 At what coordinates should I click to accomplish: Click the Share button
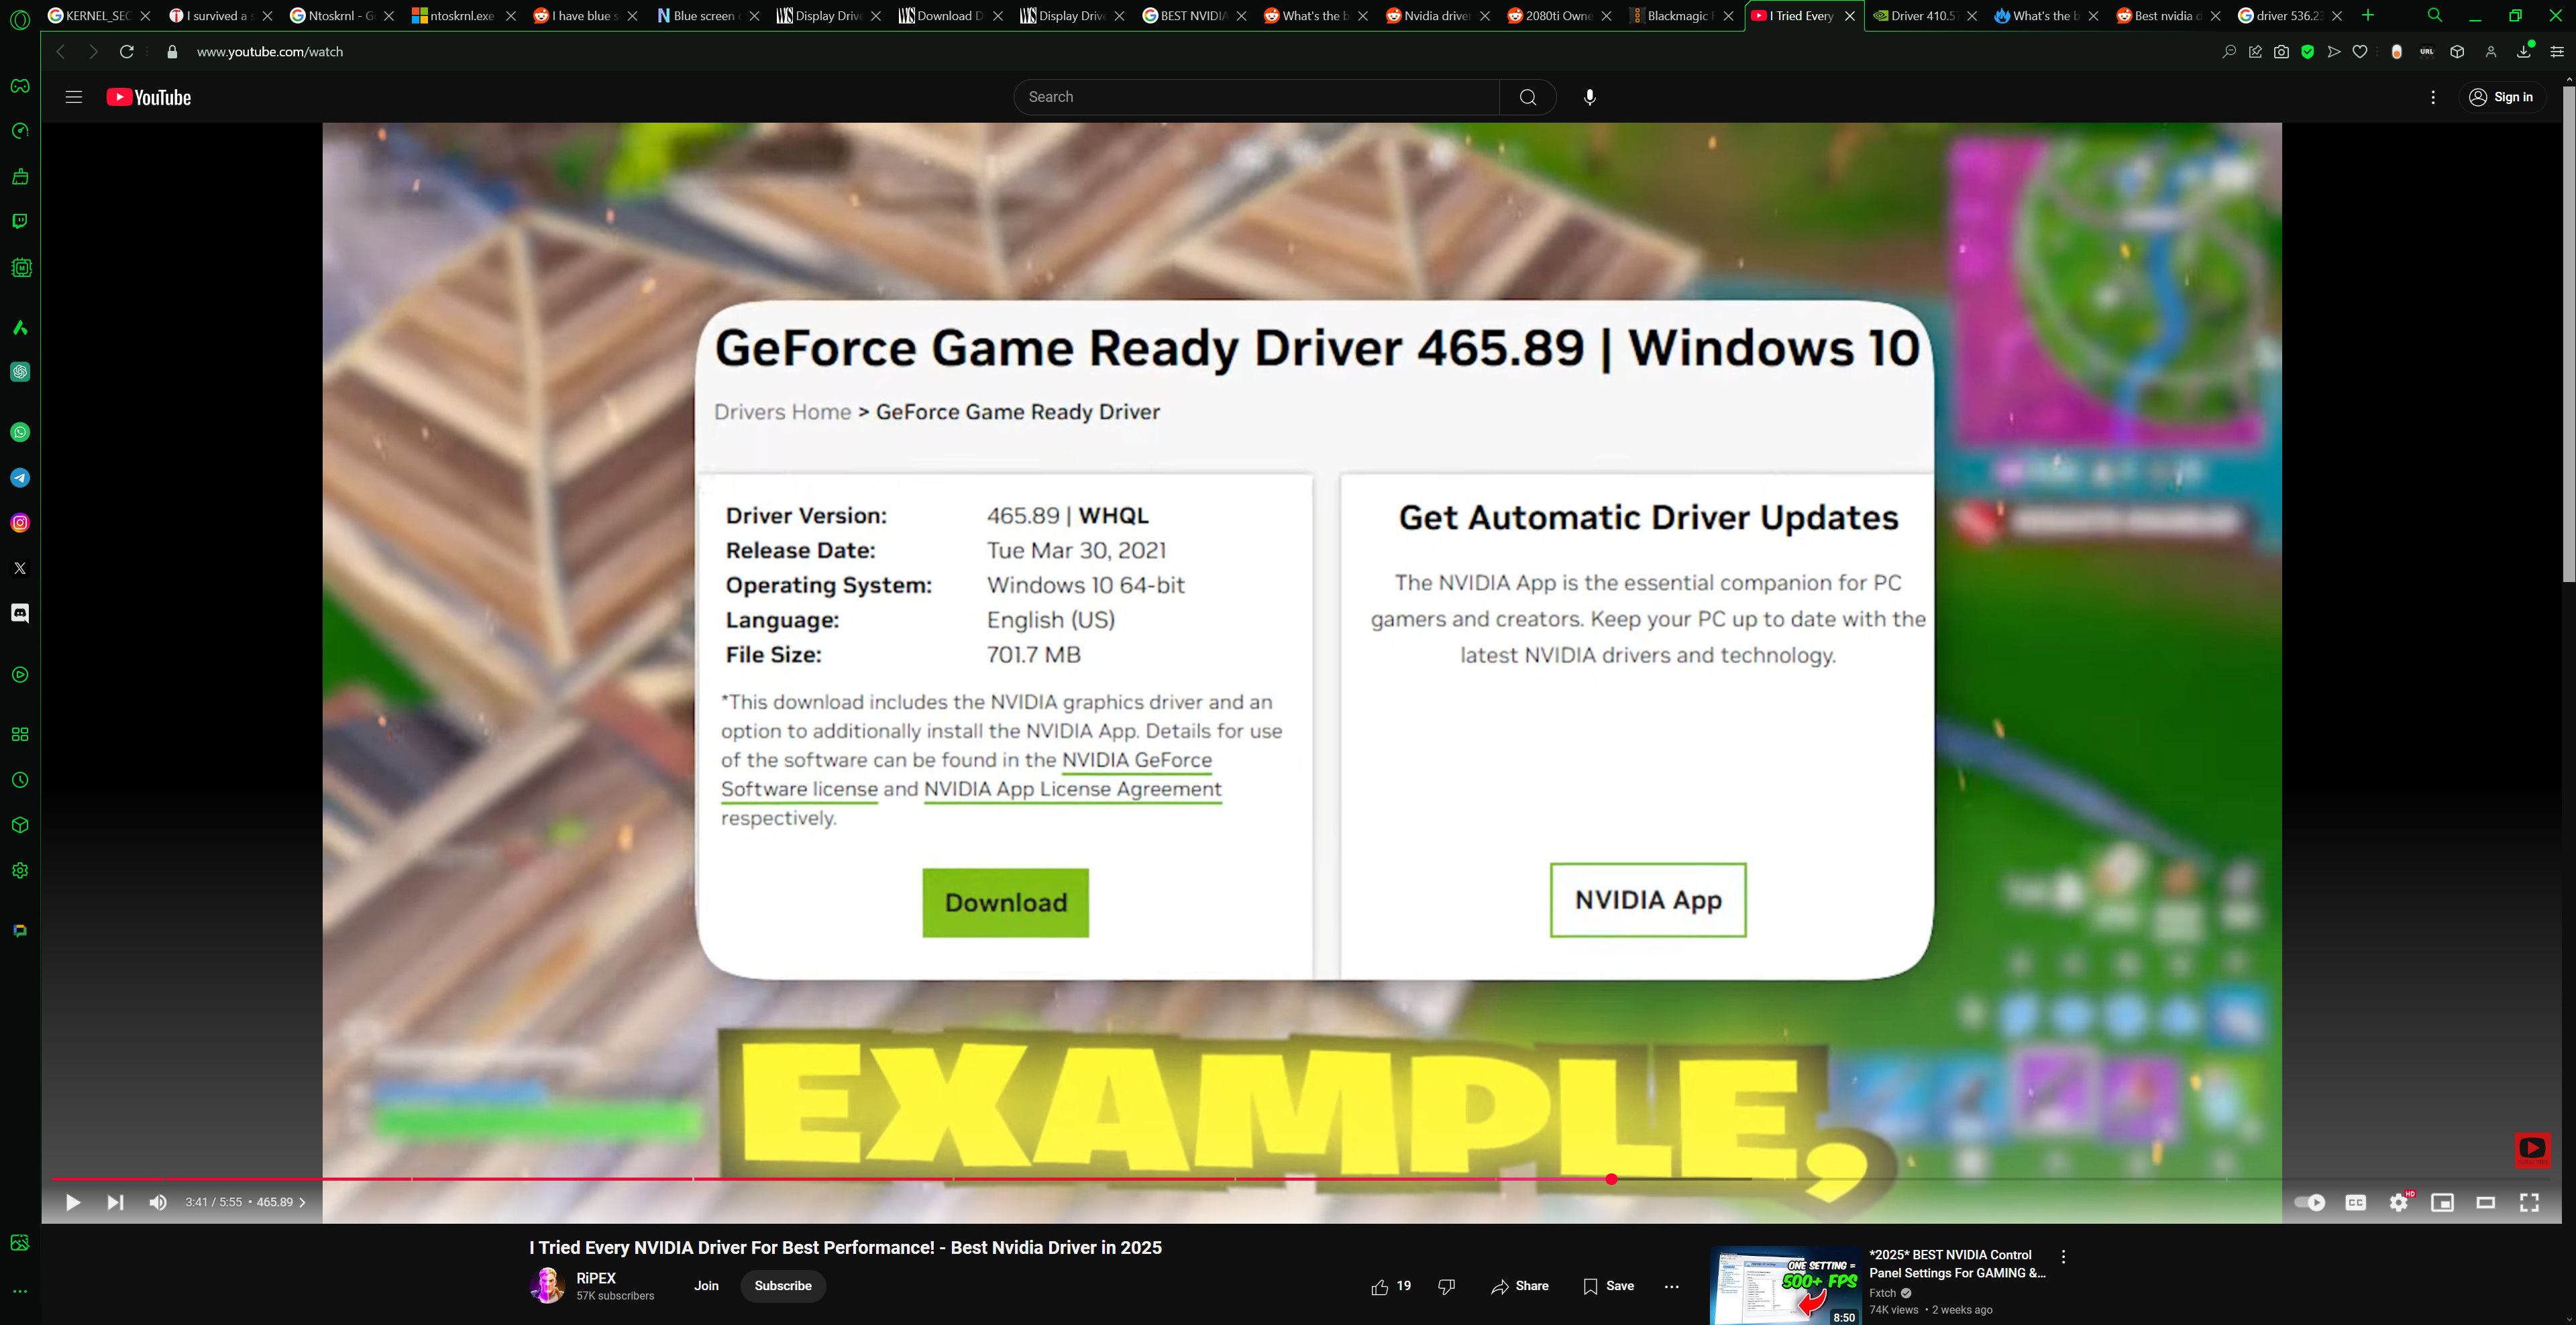click(x=1520, y=1286)
